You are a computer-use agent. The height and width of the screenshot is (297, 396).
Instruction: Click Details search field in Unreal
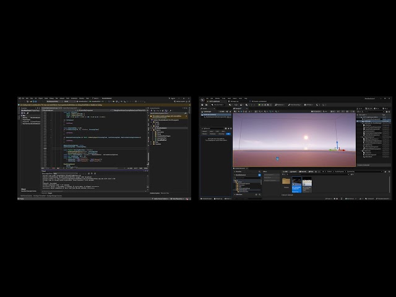pyautogui.click(x=213, y=129)
